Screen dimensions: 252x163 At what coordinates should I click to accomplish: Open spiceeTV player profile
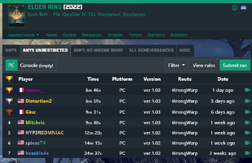click(x=36, y=143)
